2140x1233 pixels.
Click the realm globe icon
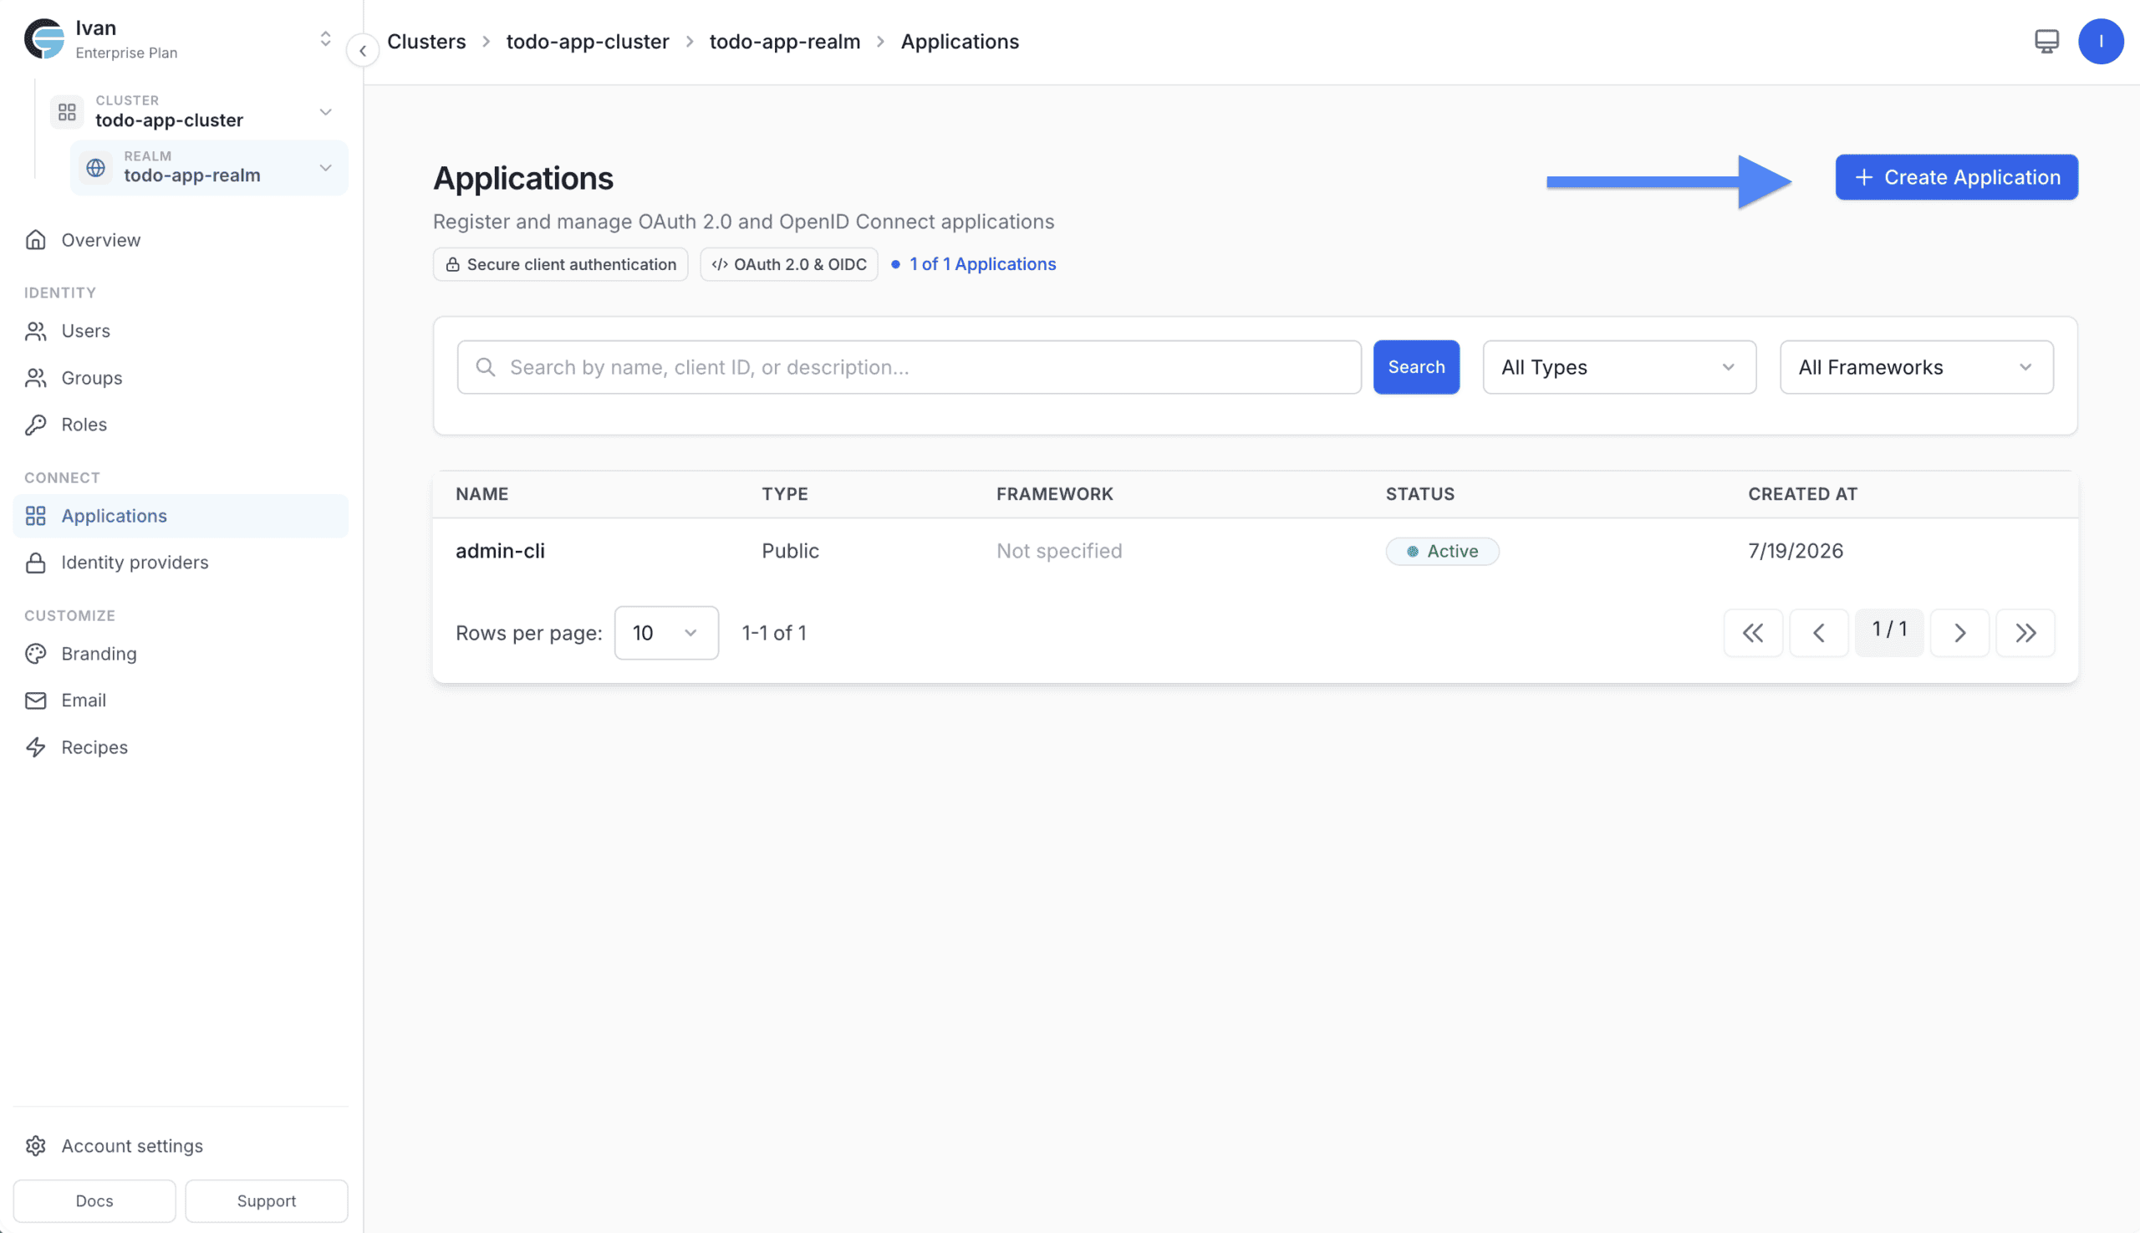95,168
